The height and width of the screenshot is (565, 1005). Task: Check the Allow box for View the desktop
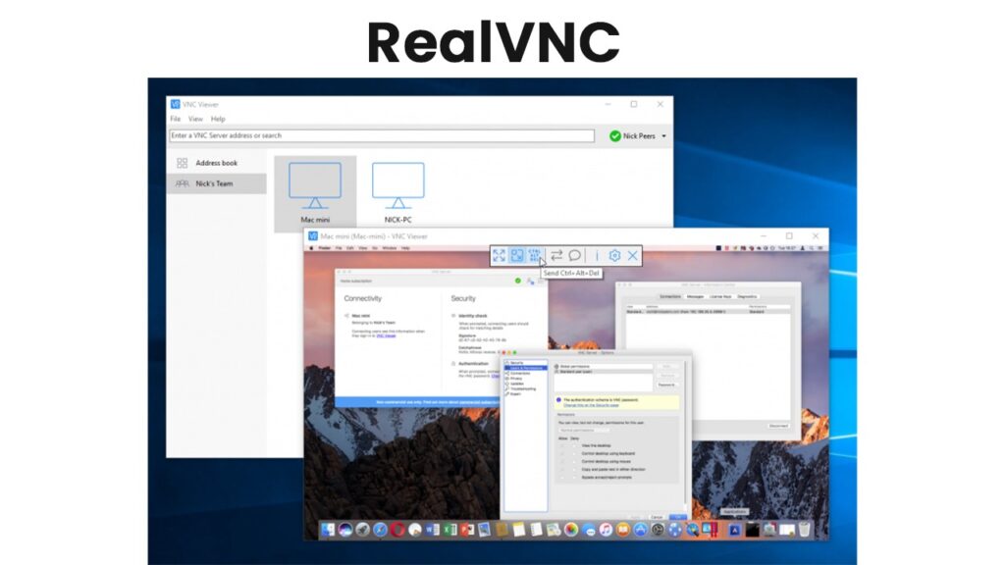click(x=561, y=446)
